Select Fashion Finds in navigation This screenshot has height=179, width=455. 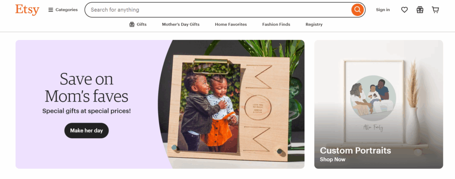276,24
